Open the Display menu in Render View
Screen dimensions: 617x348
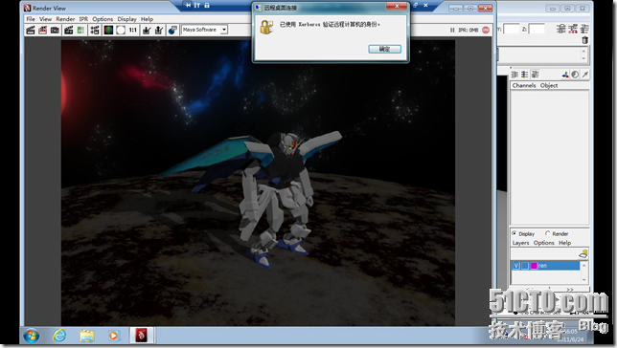point(126,19)
